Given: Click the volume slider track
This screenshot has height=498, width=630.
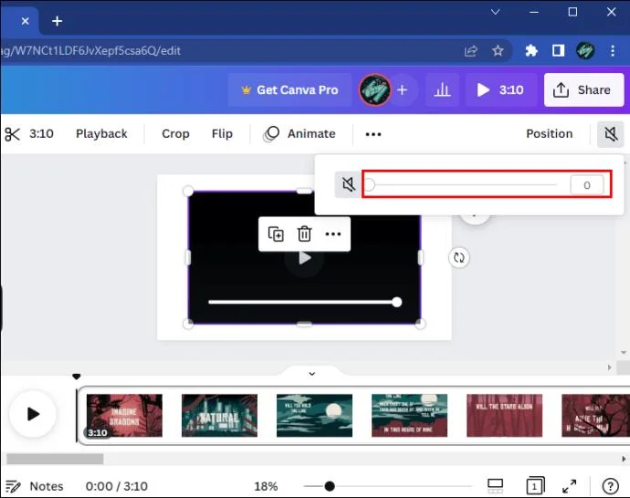Looking at the screenshot, I should point(463,185).
